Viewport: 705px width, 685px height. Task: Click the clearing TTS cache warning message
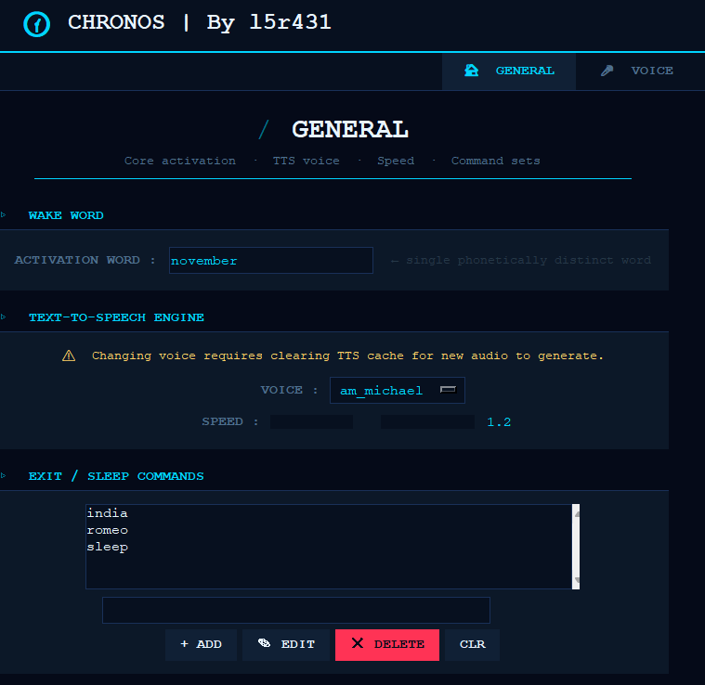click(x=347, y=355)
